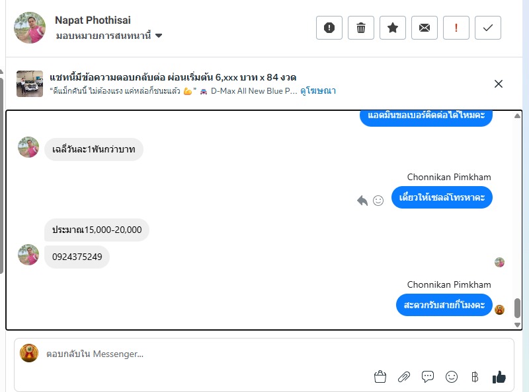The image size is (529, 392).
Task: Flag conversation with red exclamation icon
Action: [456, 28]
